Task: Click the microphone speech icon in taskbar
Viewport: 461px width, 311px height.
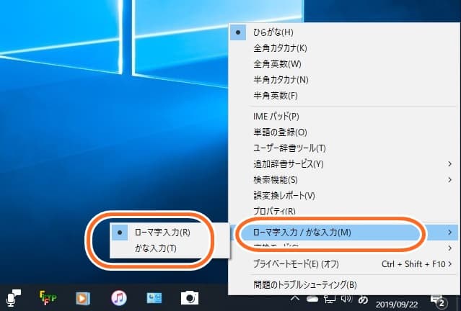Action: coord(13,298)
